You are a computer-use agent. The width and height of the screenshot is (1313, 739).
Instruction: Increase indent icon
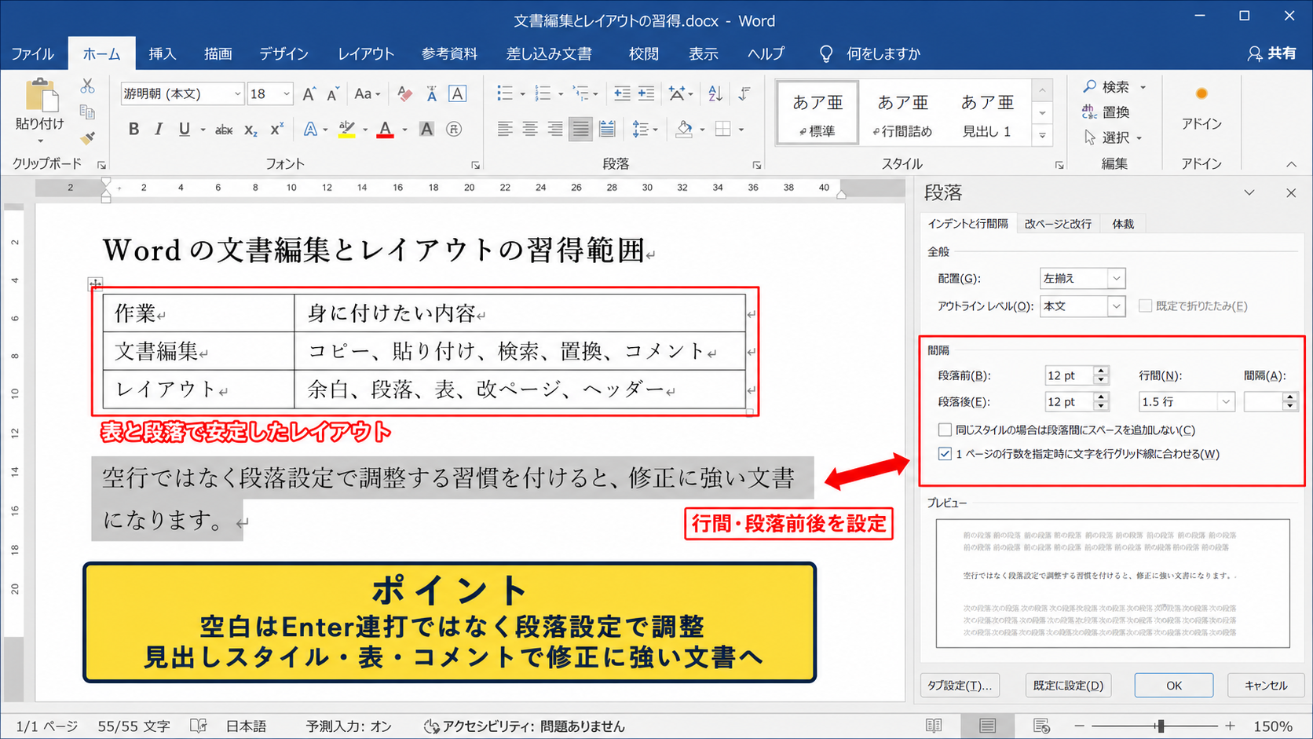coord(646,94)
